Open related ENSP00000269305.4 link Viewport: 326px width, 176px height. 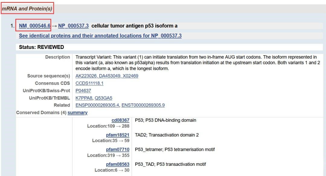click(x=97, y=105)
